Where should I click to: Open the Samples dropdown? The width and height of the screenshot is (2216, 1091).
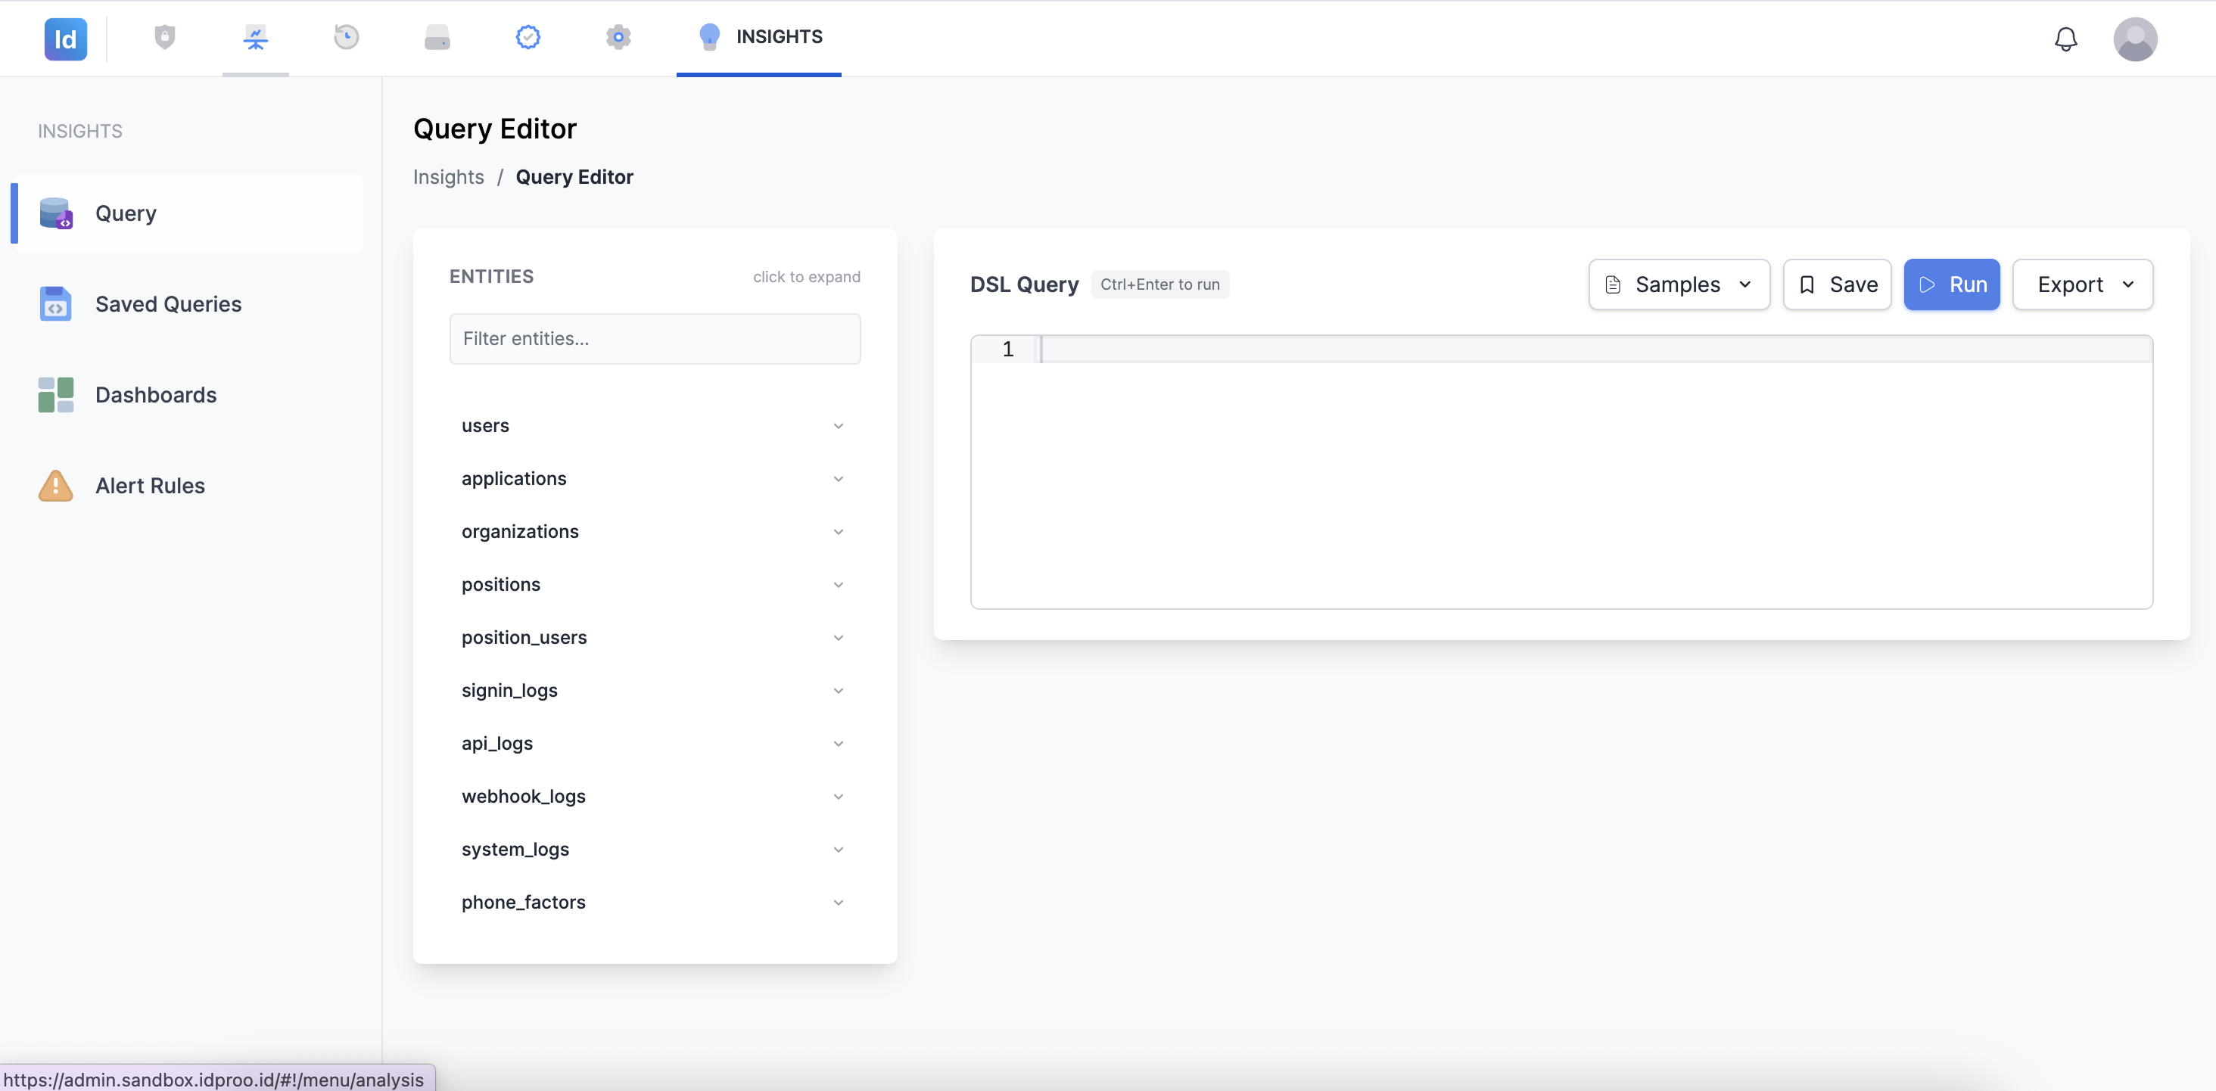[1679, 284]
